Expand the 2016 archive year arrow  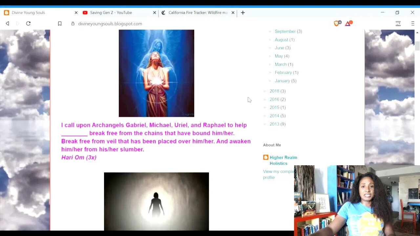point(265,99)
